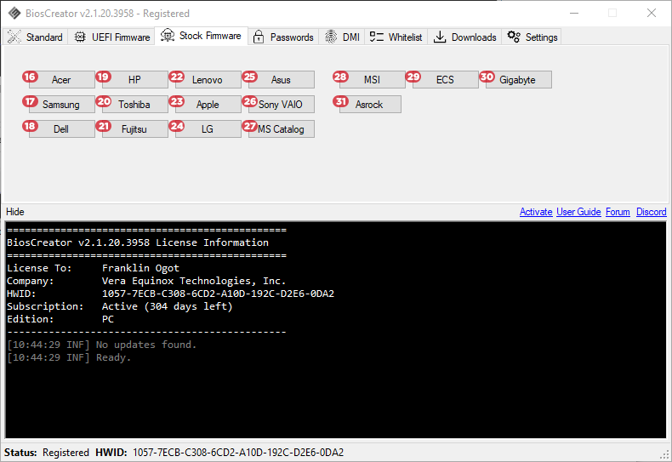
Task: Click the "Active (304 days left)" subscription text
Action: tap(167, 306)
